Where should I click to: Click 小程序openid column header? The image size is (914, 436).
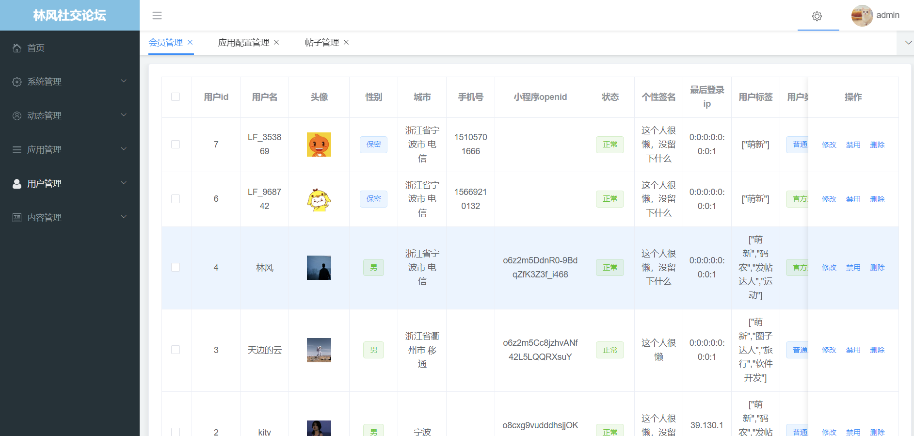tap(540, 97)
